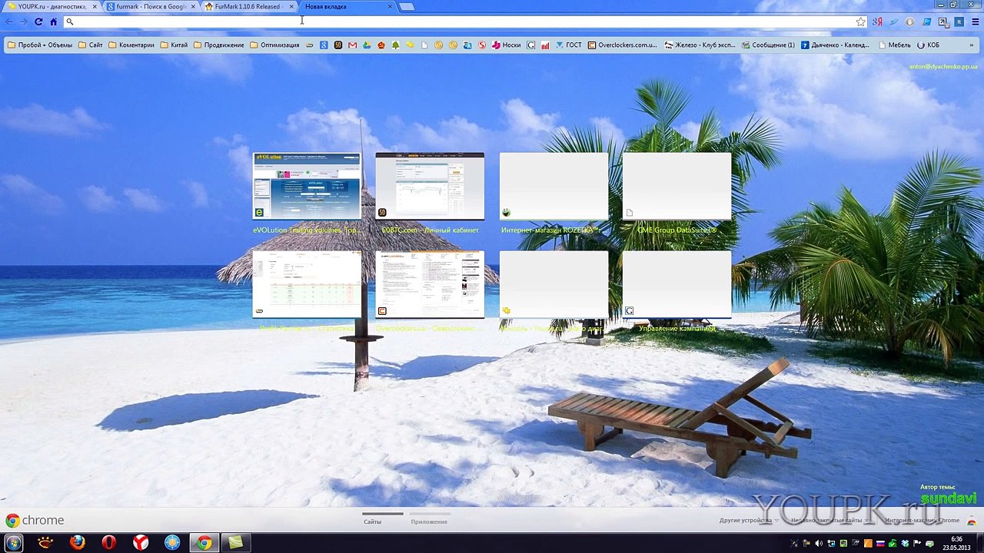Close the 'FurMark 1.10.6 Released' tab
Screen dimensions: 984x553
click(x=291, y=6)
